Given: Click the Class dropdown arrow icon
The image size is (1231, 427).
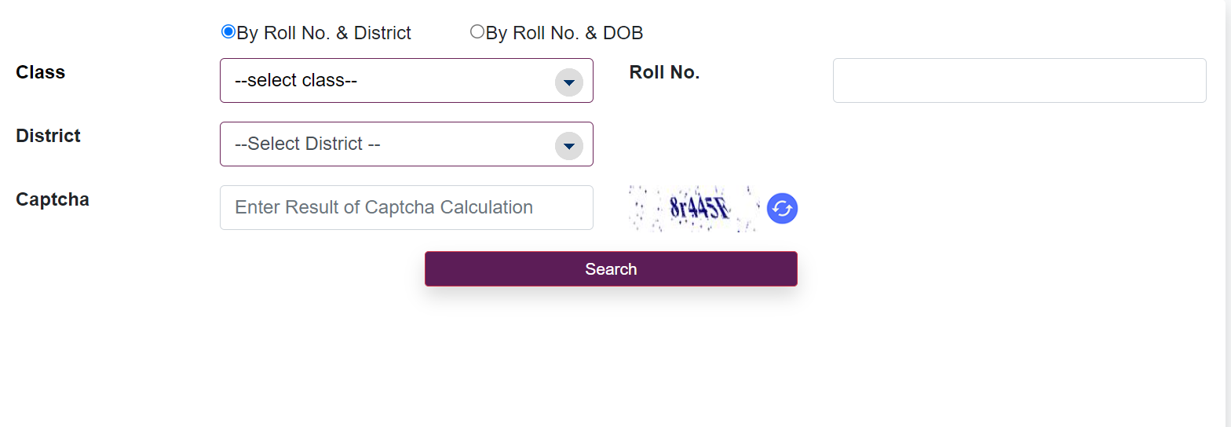Looking at the screenshot, I should 568,82.
